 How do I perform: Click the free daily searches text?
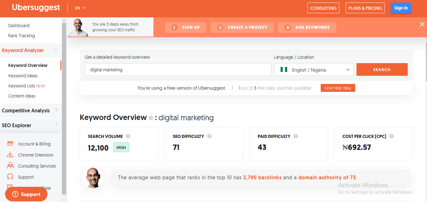pos(275,88)
